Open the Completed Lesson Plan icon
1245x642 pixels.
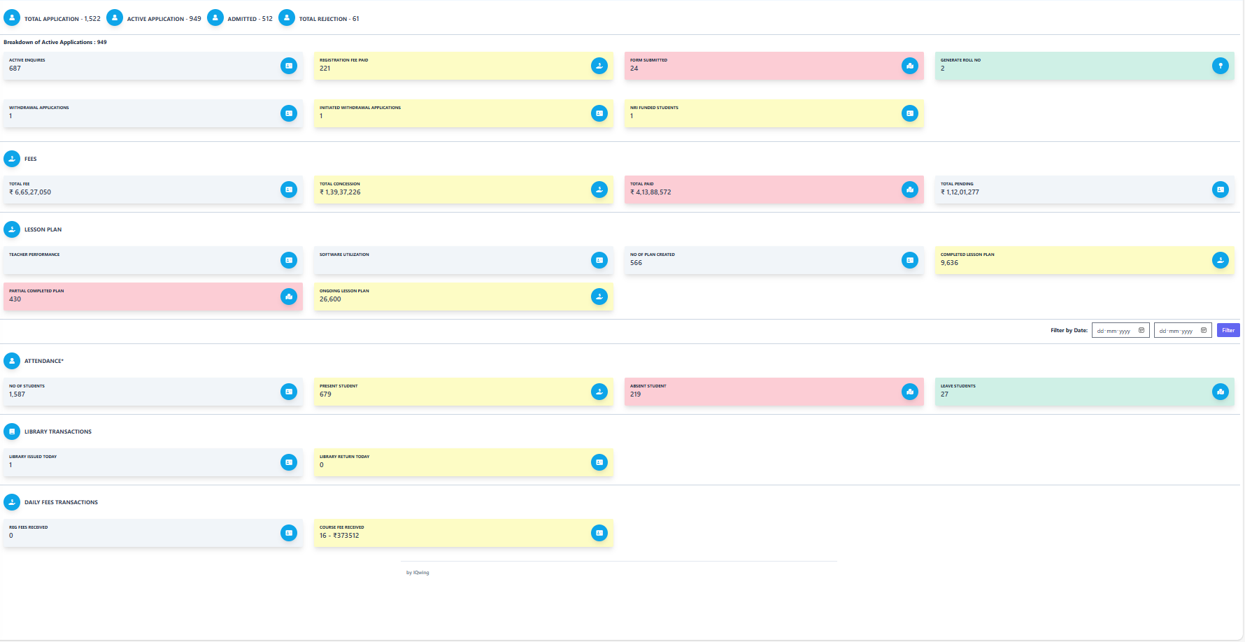pos(1221,260)
